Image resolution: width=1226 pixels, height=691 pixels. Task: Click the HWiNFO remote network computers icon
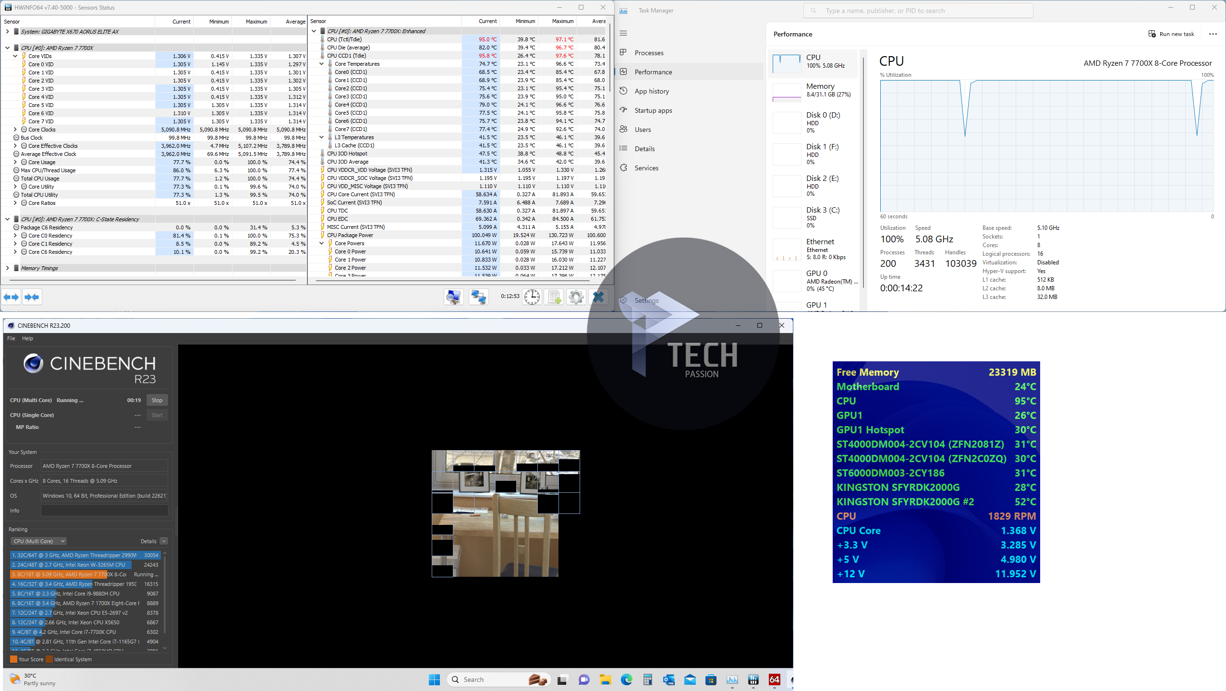coord(478,297)
